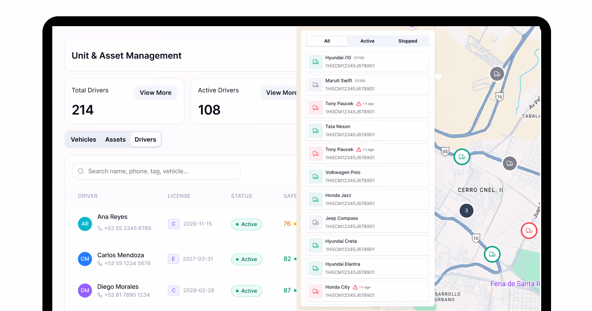Click phone icon under Diego Morales
The height and width of the screenshot is (311, 592).
click(100, 295)
